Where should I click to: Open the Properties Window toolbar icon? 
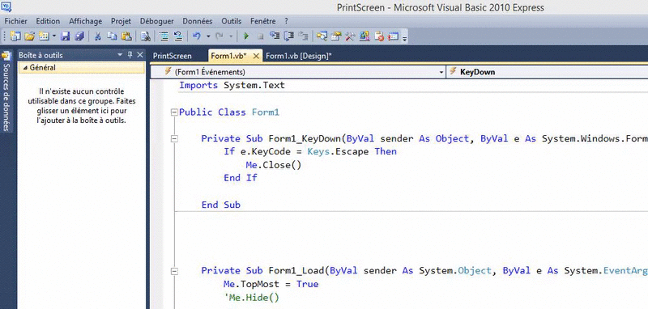click(x=336, y=36)
